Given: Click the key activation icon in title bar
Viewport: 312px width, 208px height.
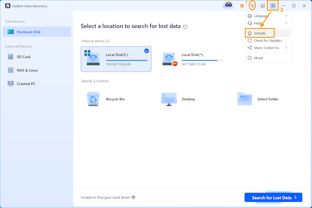Looking at the screenshot, I should [252, 6].
